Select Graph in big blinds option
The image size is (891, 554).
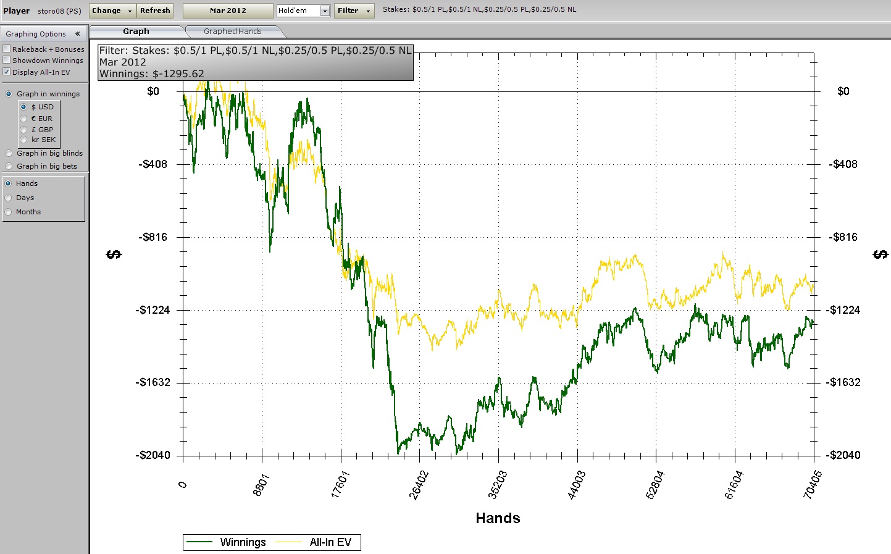[9, 153]
